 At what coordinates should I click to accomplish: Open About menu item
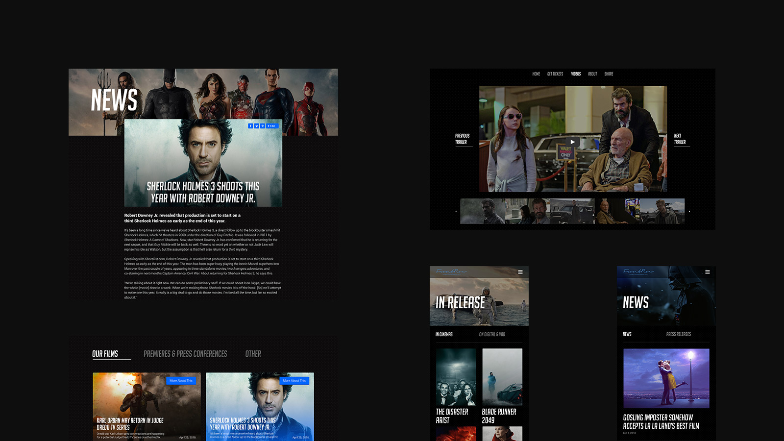(592, 74)
